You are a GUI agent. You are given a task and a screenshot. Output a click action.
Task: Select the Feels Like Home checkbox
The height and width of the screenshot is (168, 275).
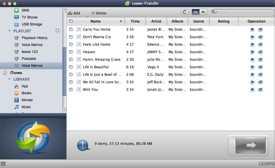coord(71,45)
